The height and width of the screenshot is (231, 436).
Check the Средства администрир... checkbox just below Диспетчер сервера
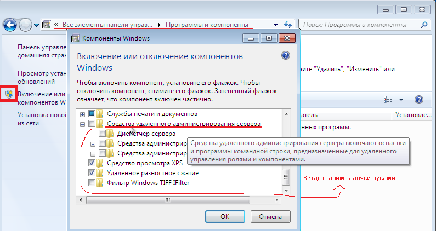tap(103, 143)
